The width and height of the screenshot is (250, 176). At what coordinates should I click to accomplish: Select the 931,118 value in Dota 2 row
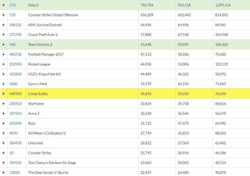[184, 5]
